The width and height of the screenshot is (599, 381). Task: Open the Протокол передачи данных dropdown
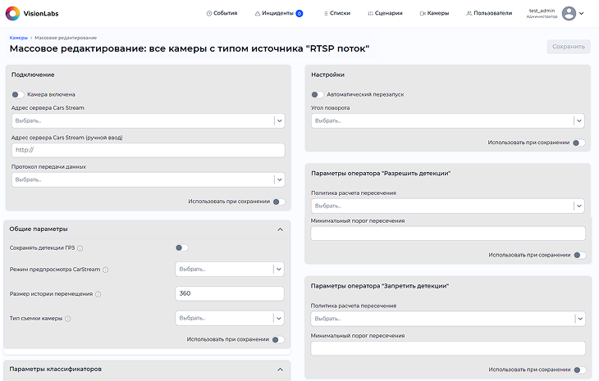149,179
